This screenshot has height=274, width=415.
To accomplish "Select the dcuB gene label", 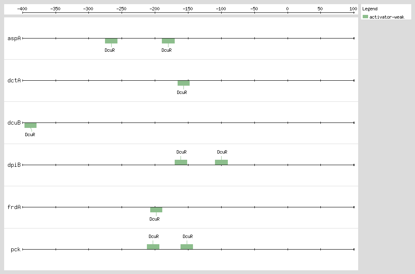I will pos(14,123).
